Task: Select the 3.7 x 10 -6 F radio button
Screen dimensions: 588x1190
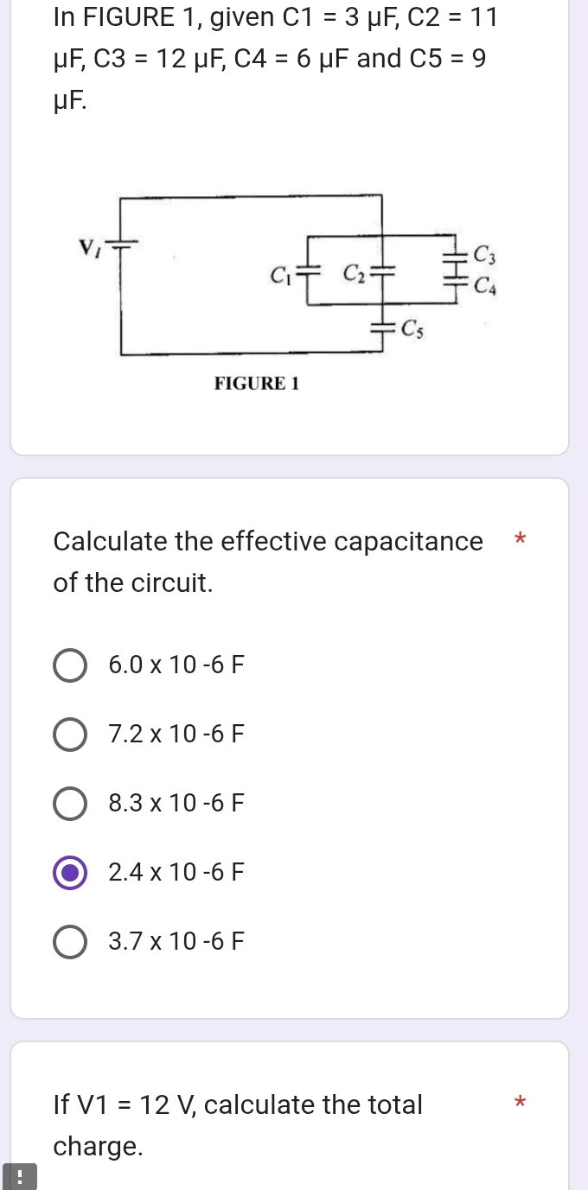Action: coord(70,941)
